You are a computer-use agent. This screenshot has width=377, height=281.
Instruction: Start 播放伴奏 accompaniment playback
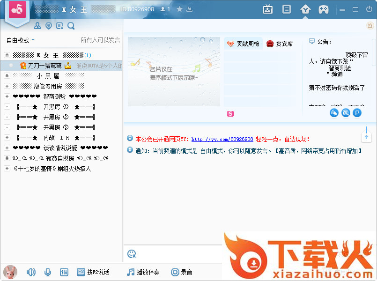tap(143, 272)
